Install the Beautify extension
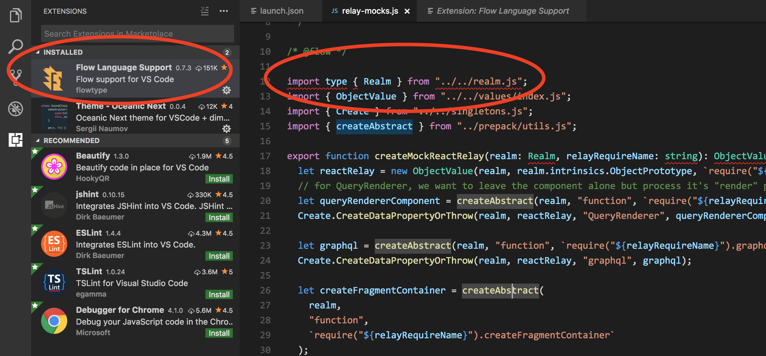This screenshot has height=356, width=766. tap(219, 179)
